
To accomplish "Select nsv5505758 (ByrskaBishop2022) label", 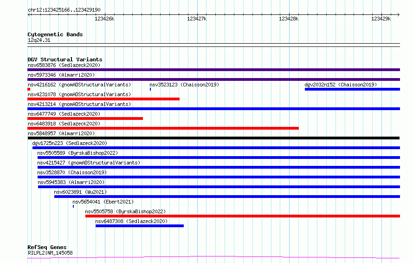I will pyautogui.click(x=125, y=211).
